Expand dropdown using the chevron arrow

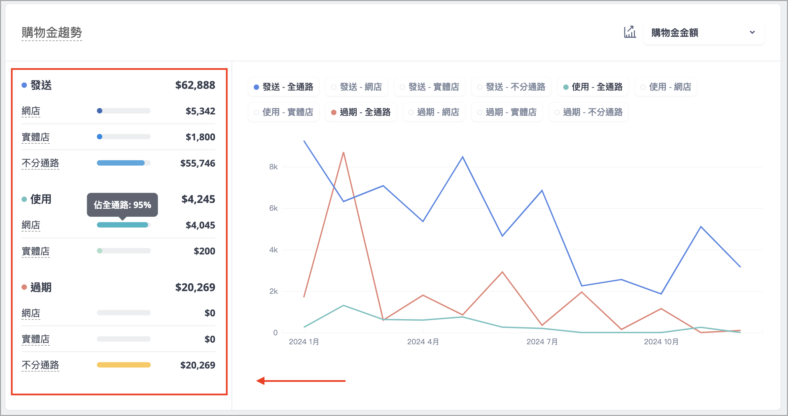pos(752,33)
